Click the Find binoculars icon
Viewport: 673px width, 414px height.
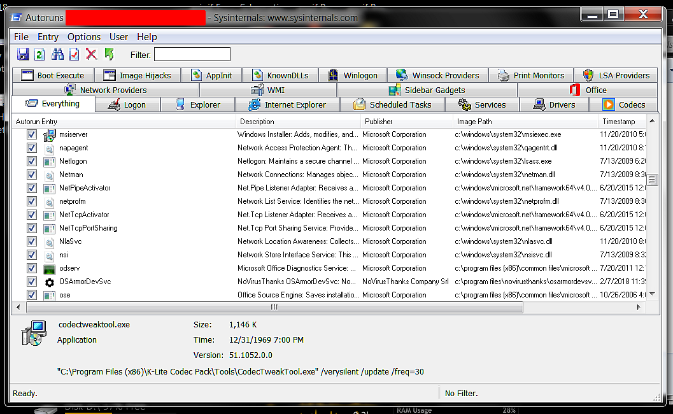(57, 55)
